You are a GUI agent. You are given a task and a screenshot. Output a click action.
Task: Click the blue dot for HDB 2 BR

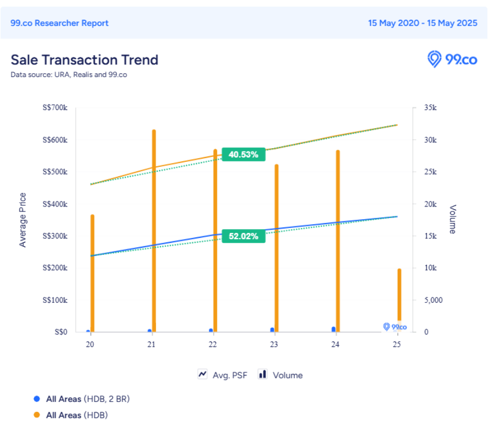(37, 399)
